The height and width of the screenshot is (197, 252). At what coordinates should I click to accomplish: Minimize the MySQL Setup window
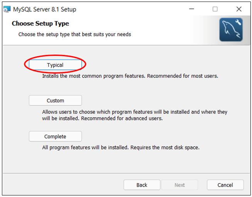point(191,9)
